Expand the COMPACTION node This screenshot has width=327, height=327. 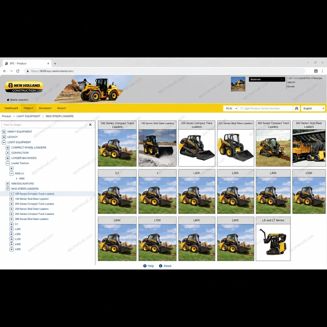pyautogui.click(x=8, y=153)
